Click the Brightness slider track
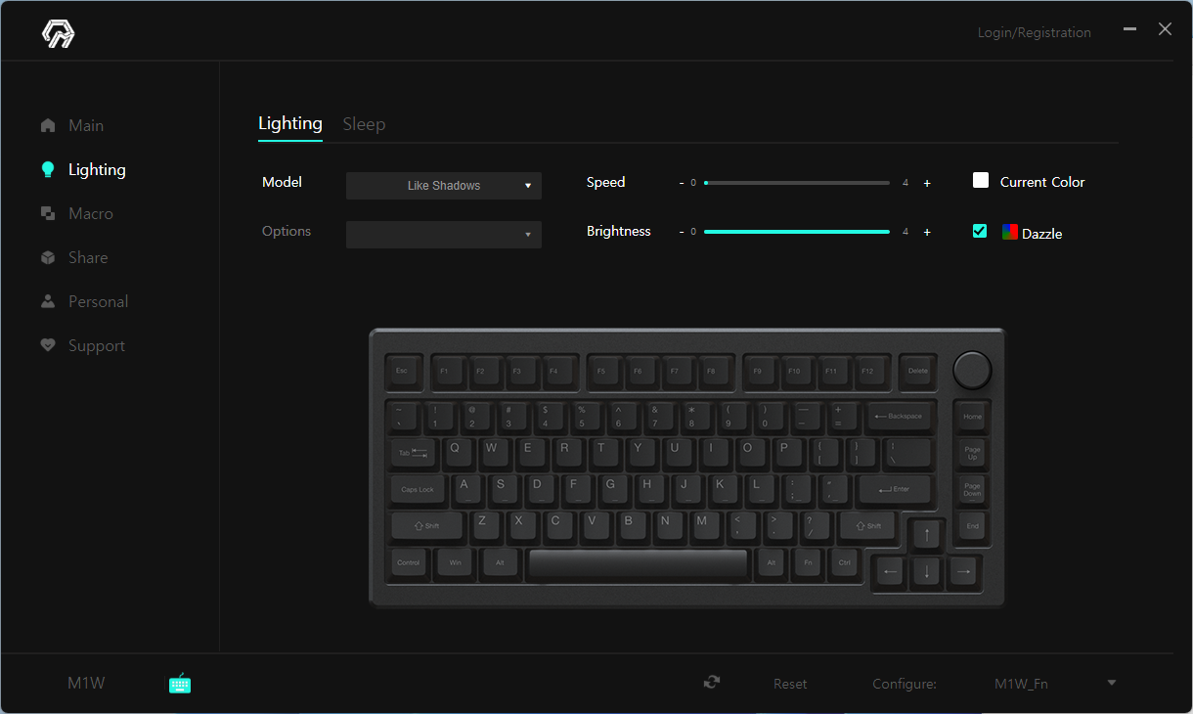Viewport: 1193px width, 714px height. click(x=797, y=232)
